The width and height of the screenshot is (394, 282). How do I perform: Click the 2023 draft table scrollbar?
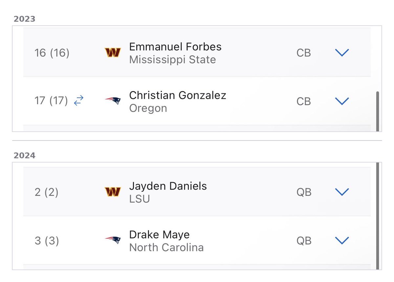[x=377, y=111]
